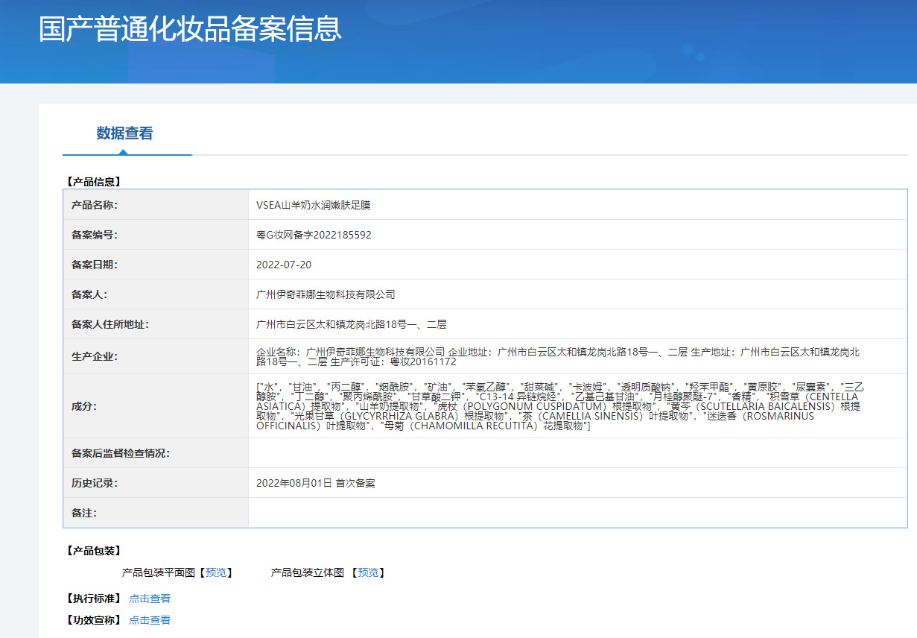Click 点击查看 next to 功效宣称
The height and width of the screenshot is (638, 917).
(150, 620)
